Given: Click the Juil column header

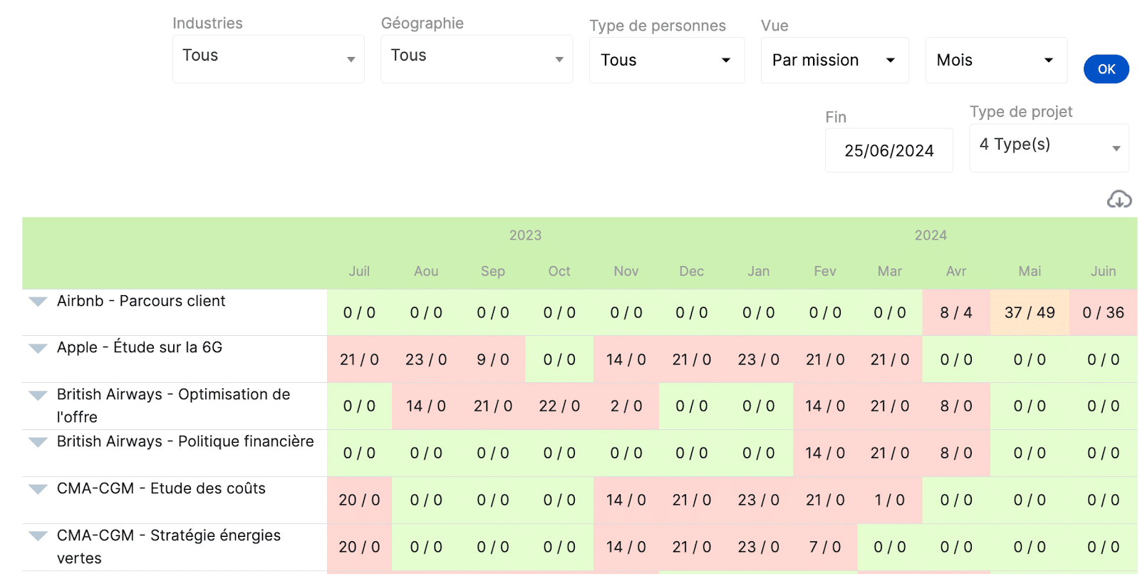Looking at the screenshot, I should pyautogui.click(x=359, y=271).
